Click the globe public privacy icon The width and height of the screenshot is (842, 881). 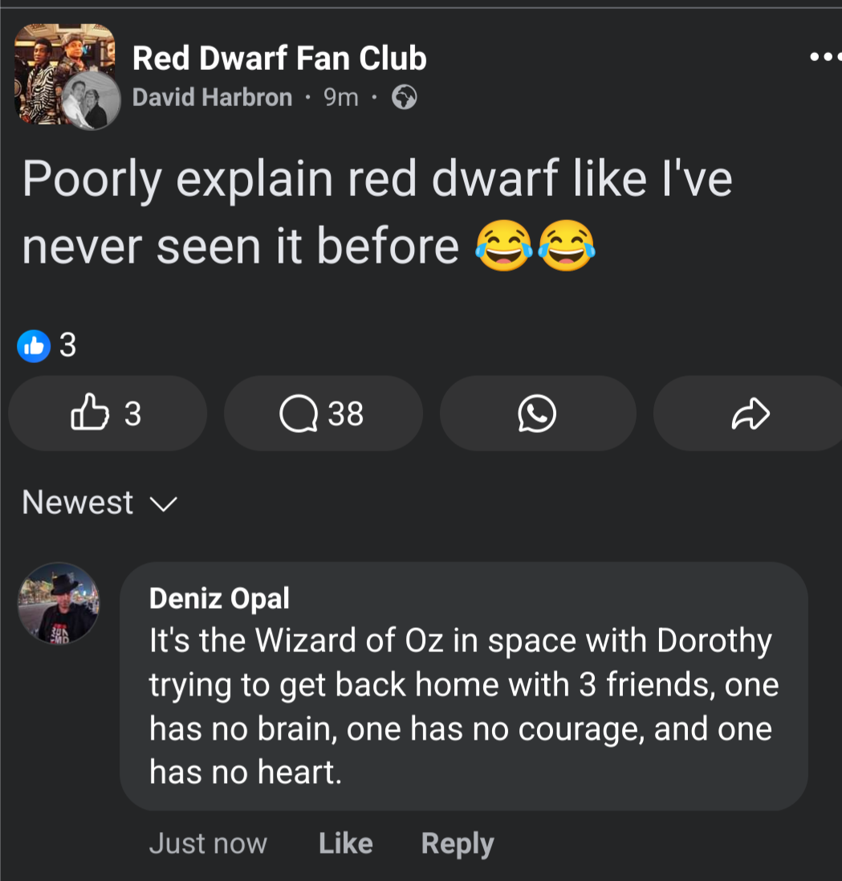pos(404,98)
